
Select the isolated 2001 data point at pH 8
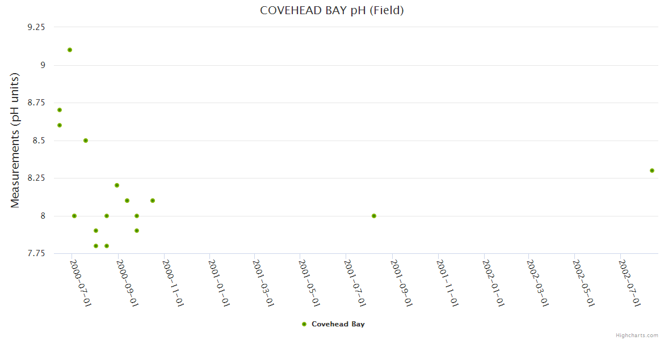374,216
